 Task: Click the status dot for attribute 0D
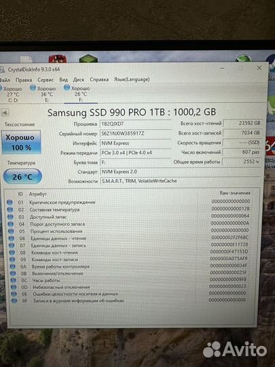(14, 287)
